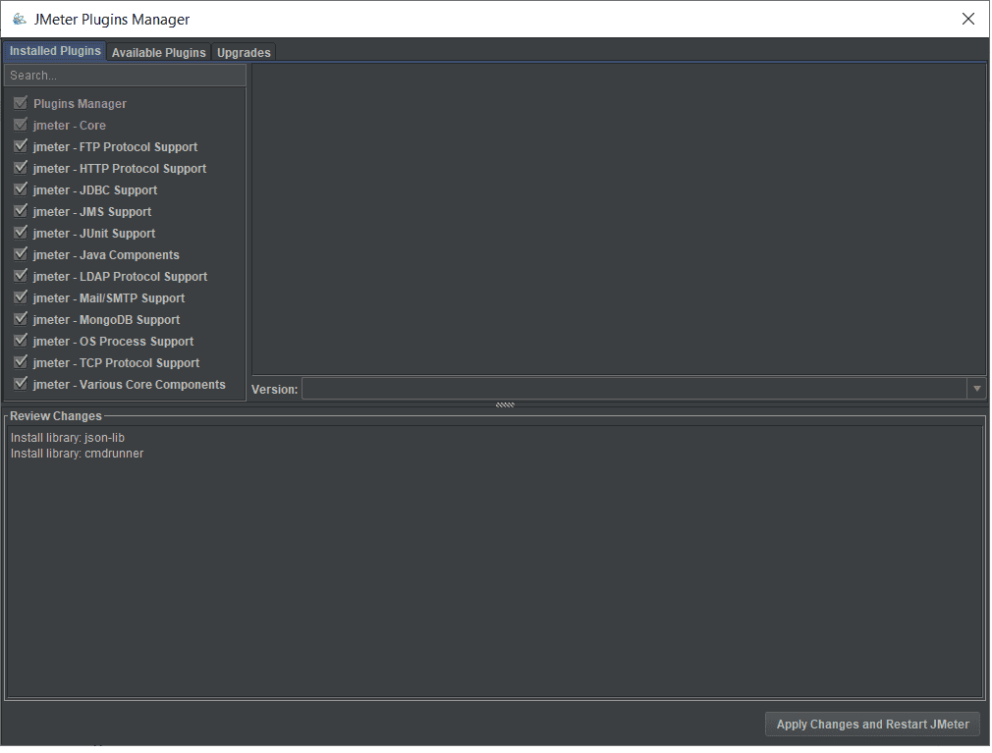
Task: Select the jmeter - JDBC Support row
Action: pos(95,189)
